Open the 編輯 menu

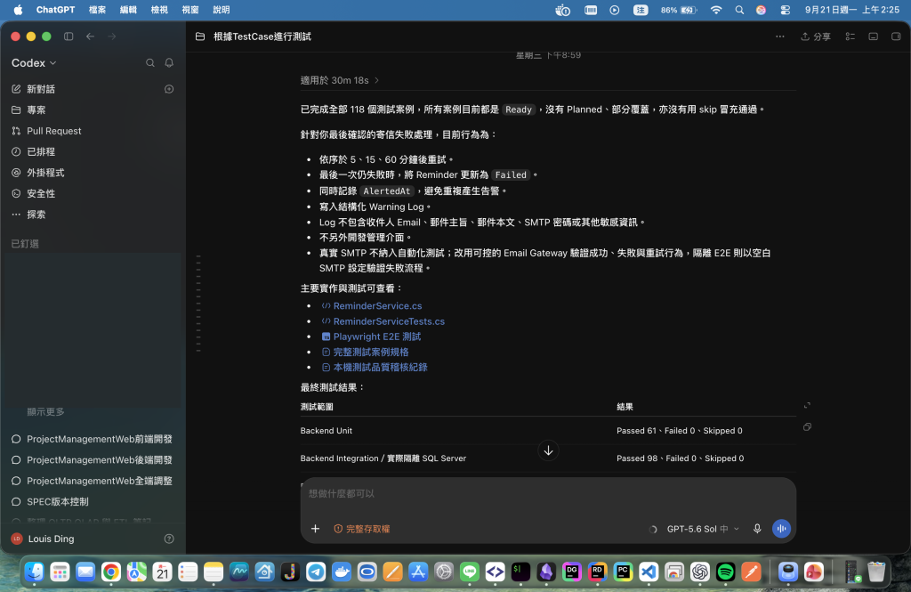coord(128,10)
